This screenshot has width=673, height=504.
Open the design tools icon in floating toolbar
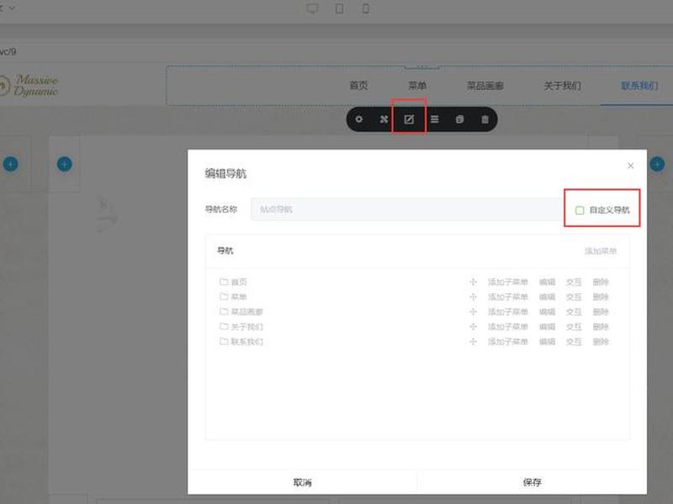tap(384, 119)
